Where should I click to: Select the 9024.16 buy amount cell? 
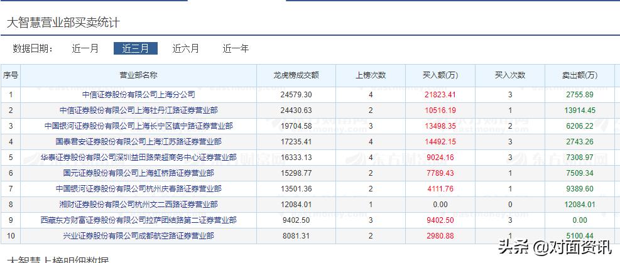click(x=440, y=158)
